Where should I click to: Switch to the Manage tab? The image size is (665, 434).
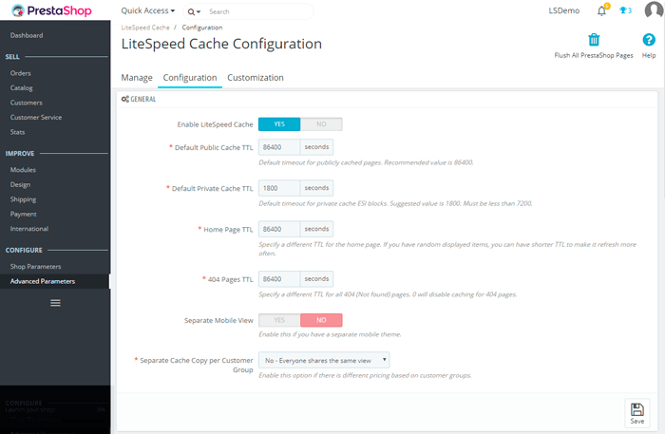point(137,78)
